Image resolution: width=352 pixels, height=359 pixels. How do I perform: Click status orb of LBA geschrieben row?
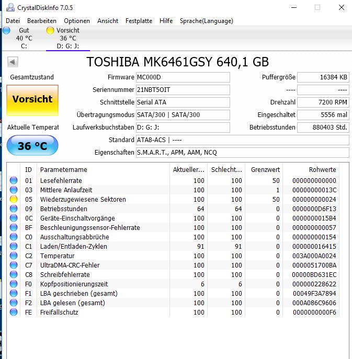coord(14,293)
